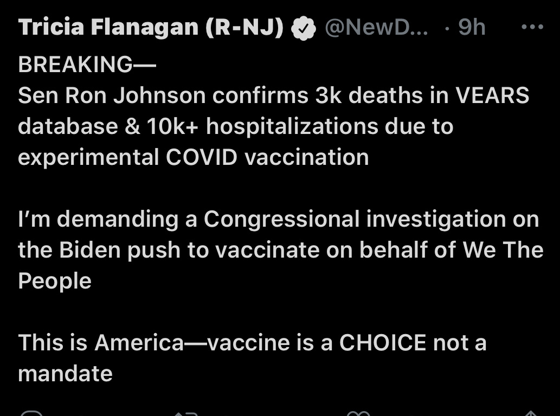Tap the verified checkmark badge
560x416 pixels.
point(303,28)
